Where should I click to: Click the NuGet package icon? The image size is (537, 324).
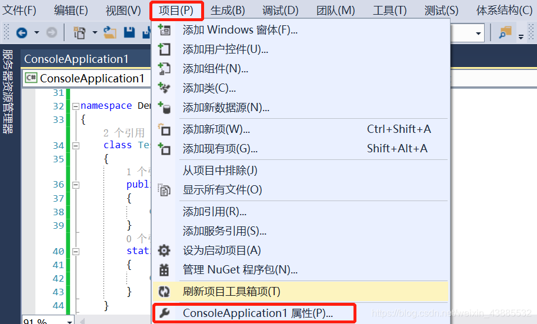point(164,270)
